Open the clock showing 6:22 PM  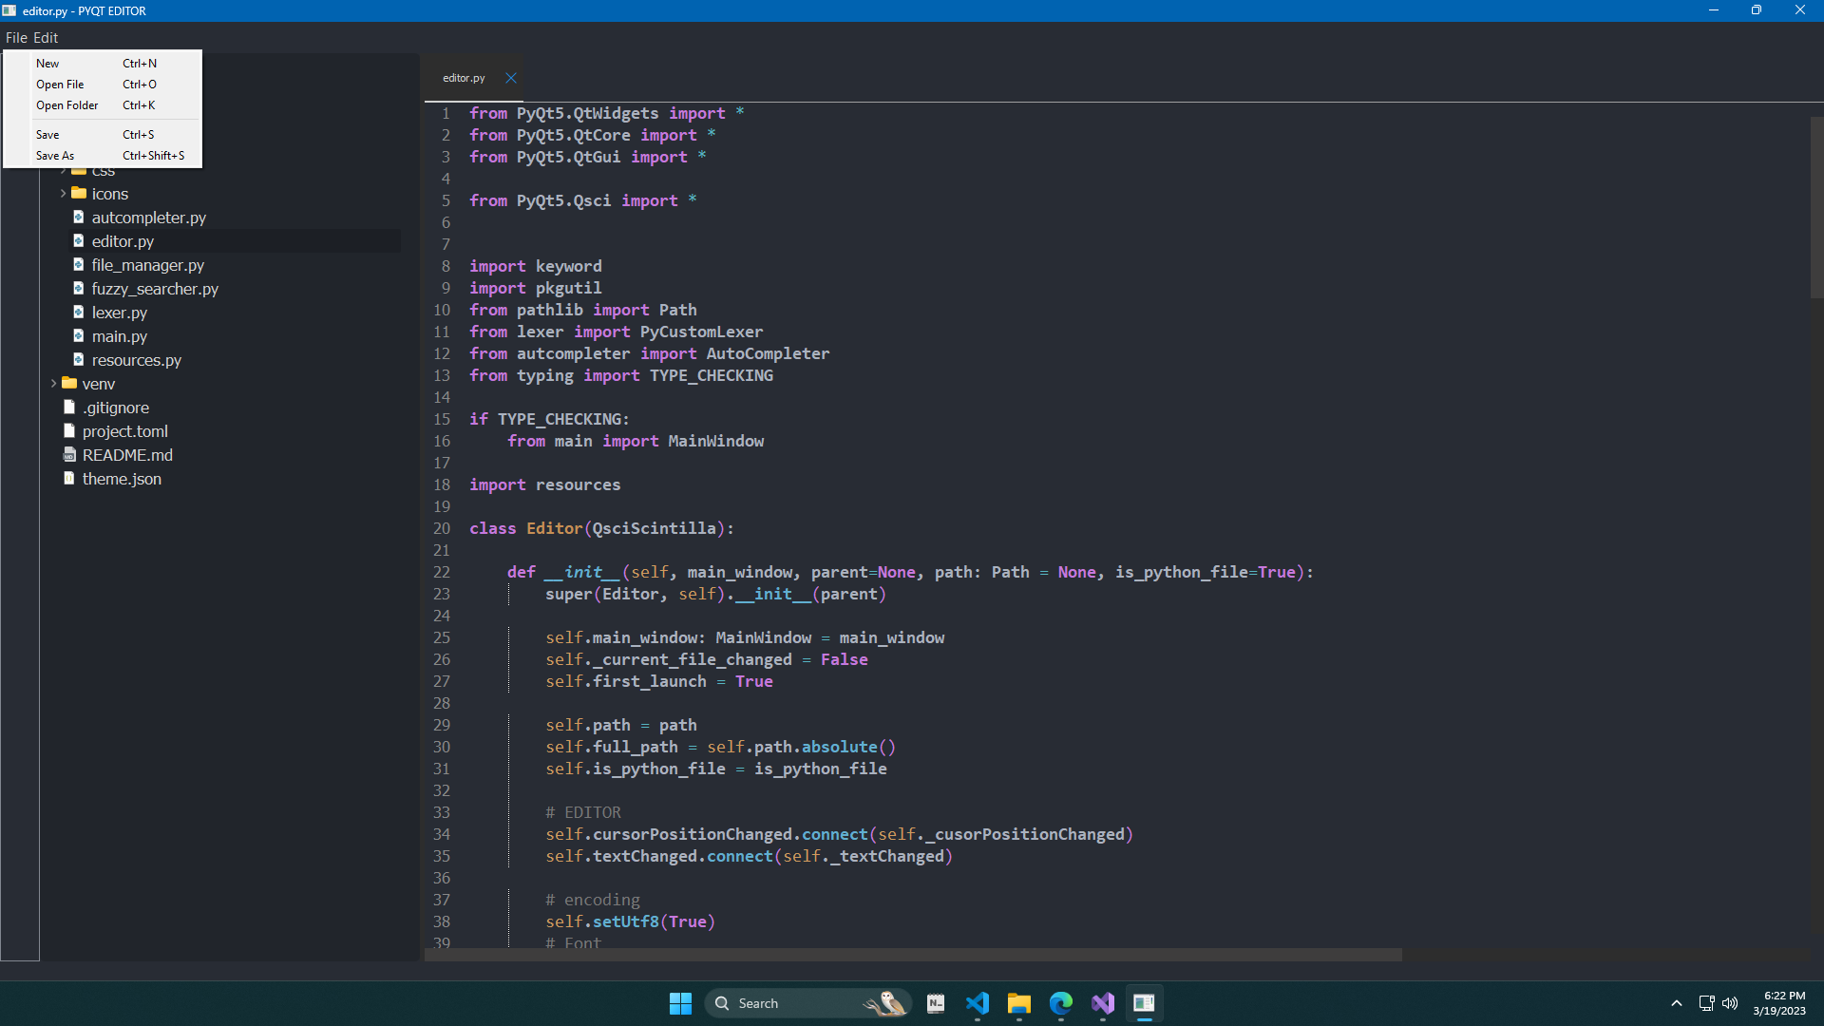point(1779,1003)
